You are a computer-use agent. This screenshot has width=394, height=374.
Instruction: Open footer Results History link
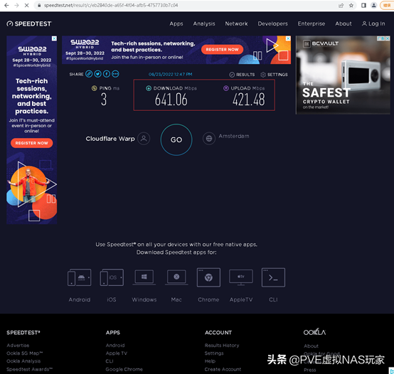[222, 346]
